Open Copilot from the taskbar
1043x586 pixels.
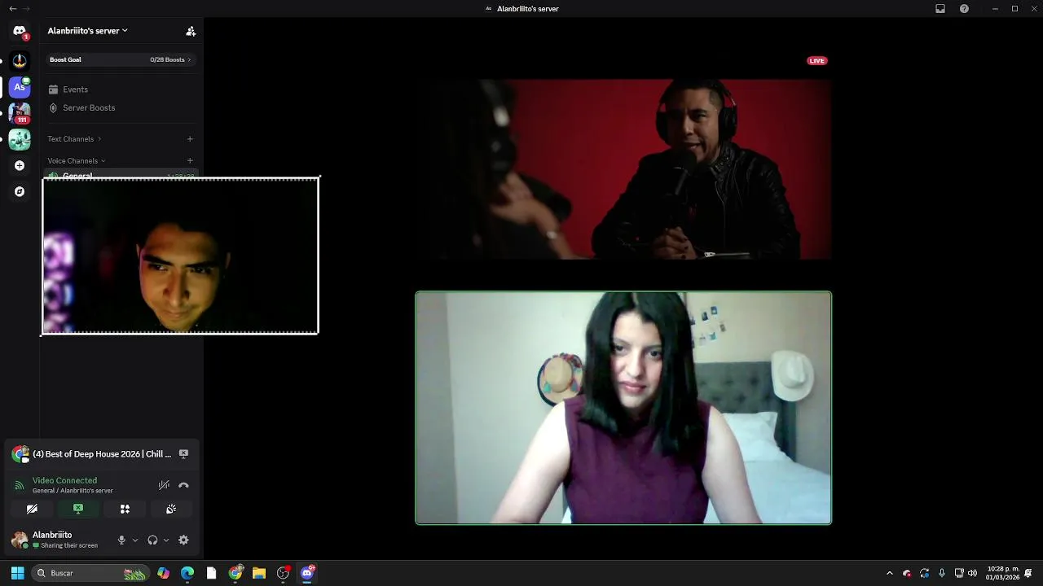(x=163, y=573)
